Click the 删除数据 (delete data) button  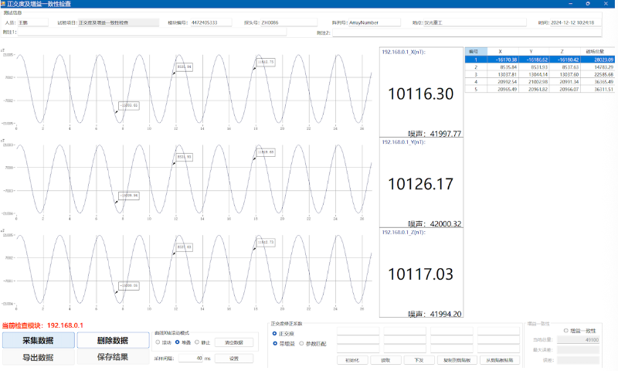113,340
